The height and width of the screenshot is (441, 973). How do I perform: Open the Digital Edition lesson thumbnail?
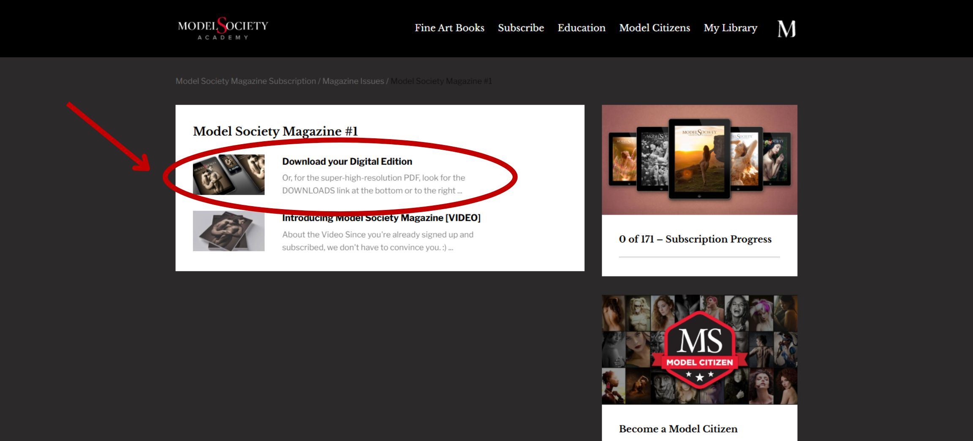[x=229, y=175]
